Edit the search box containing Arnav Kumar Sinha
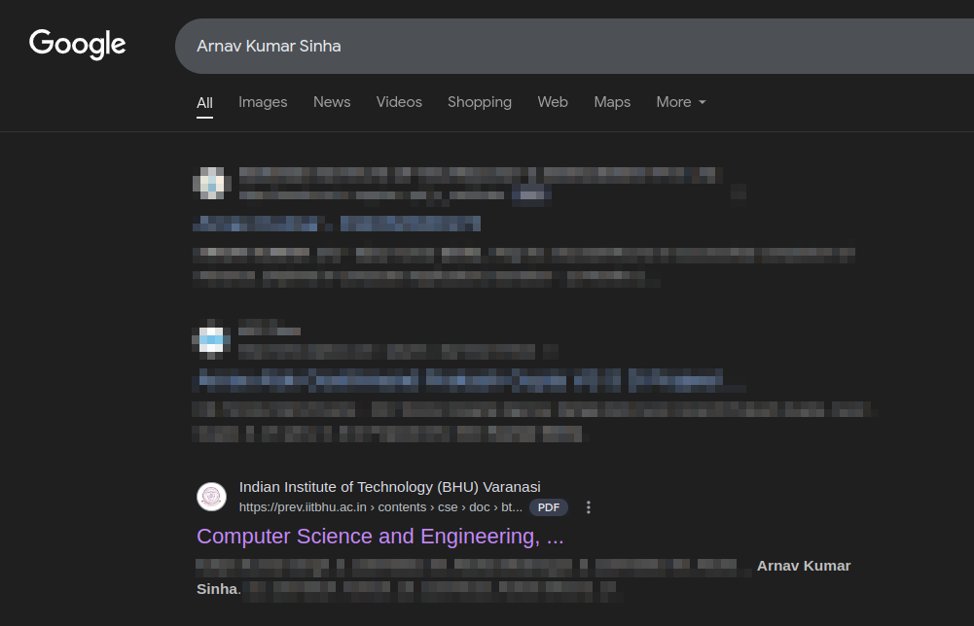This screenshot has width=974, height=626. pyautogui.click(x=575, y=46)
